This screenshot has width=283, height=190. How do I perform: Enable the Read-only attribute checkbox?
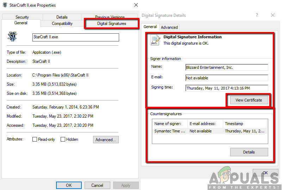click(x=35, y=139)
